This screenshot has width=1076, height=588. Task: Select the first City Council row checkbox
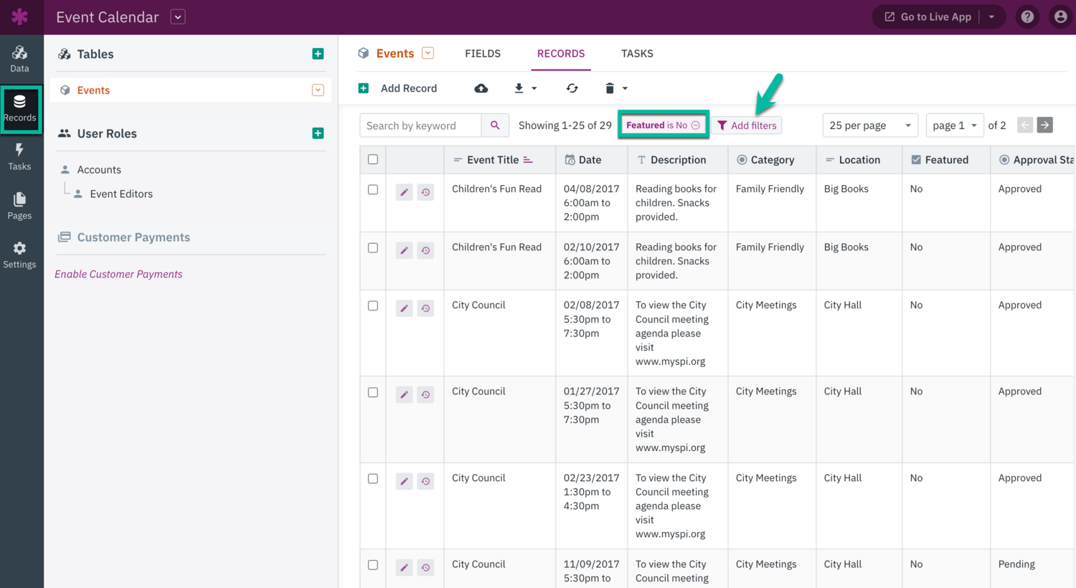[373, 306]
